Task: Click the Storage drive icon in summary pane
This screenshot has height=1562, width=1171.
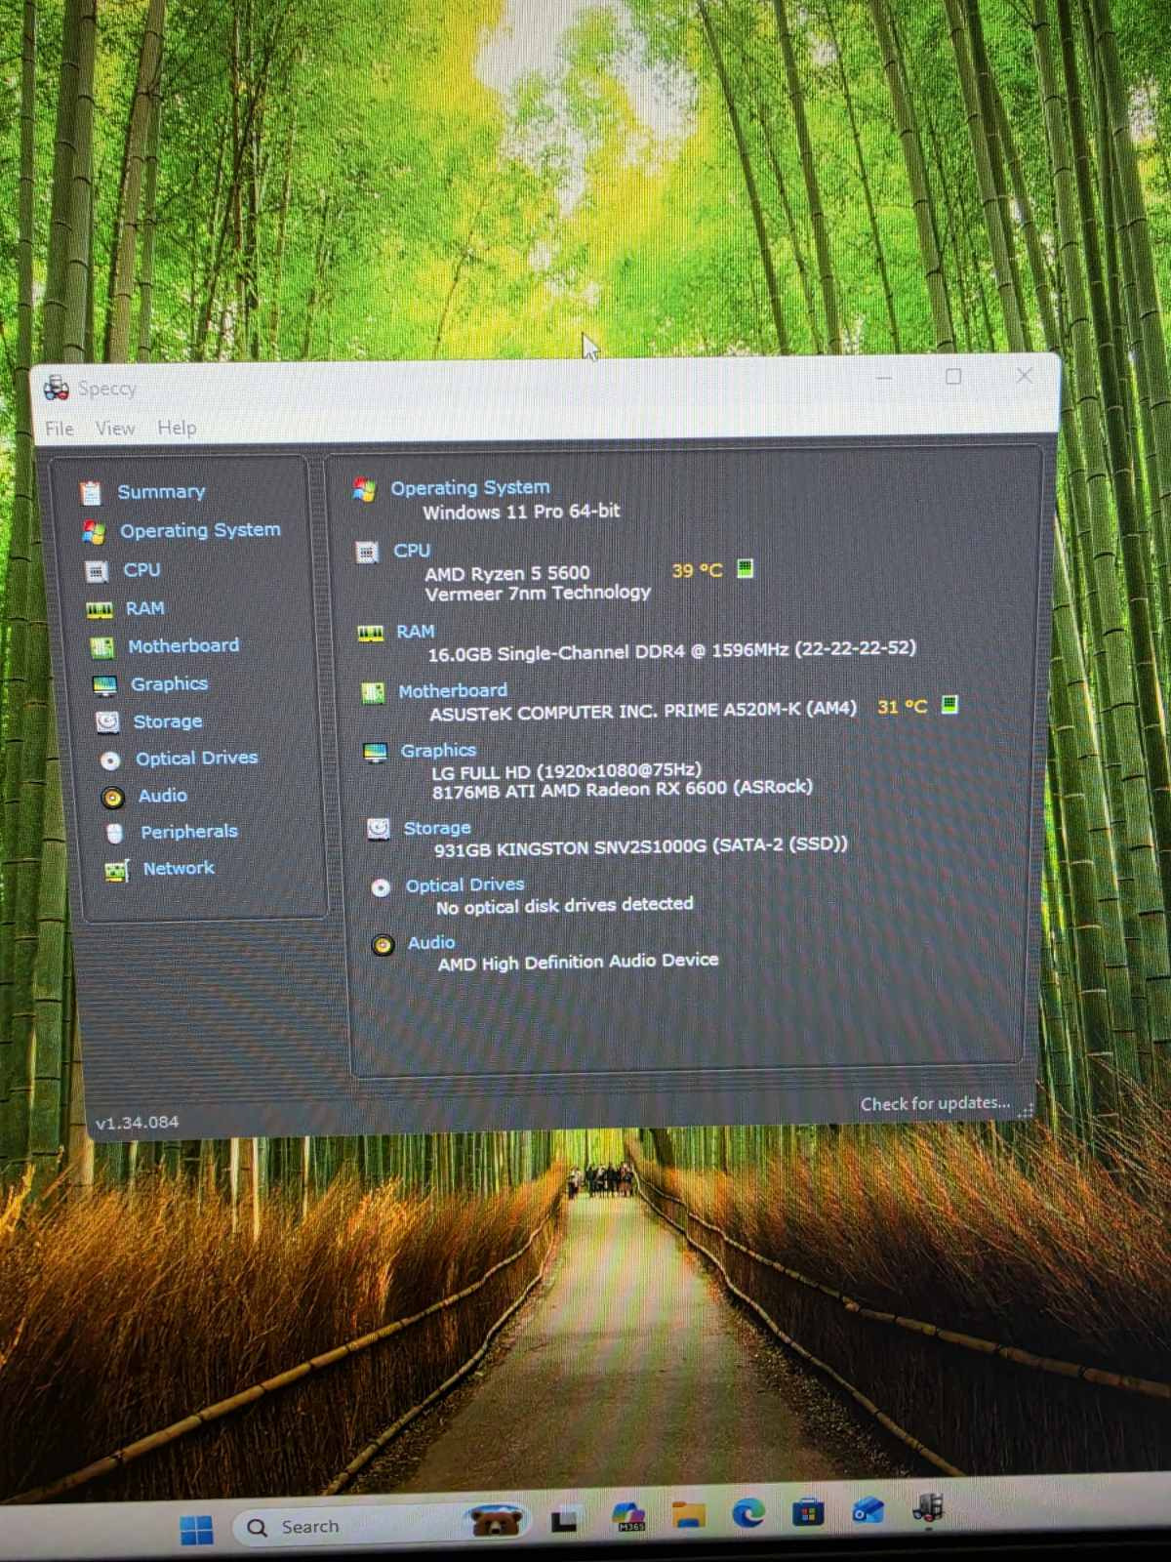Action: [378, 829]
